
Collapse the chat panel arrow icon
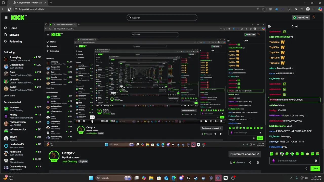click(x=269, y=26)
